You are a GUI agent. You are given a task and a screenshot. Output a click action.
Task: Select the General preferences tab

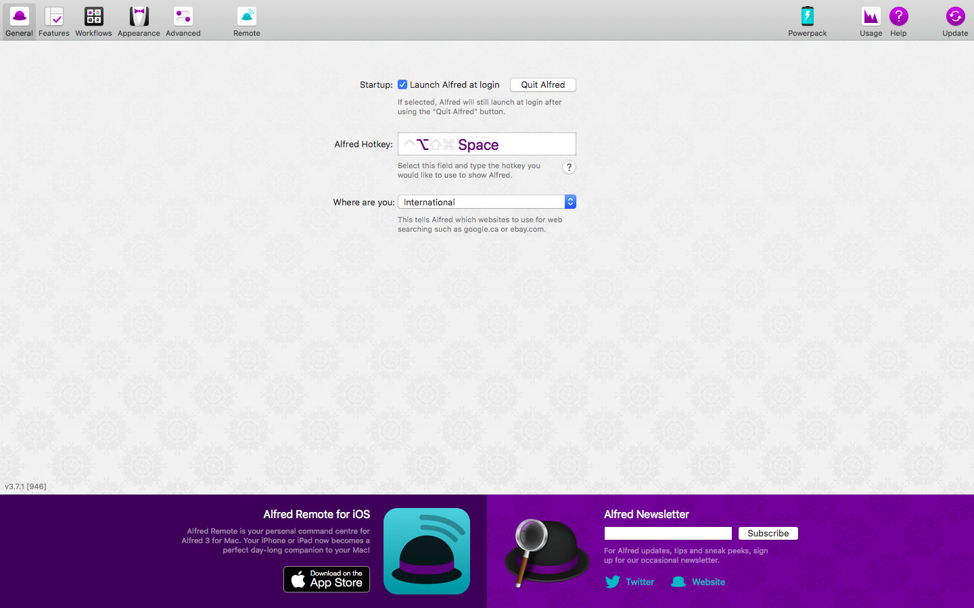pyautogui.click(x=18, y=21)
